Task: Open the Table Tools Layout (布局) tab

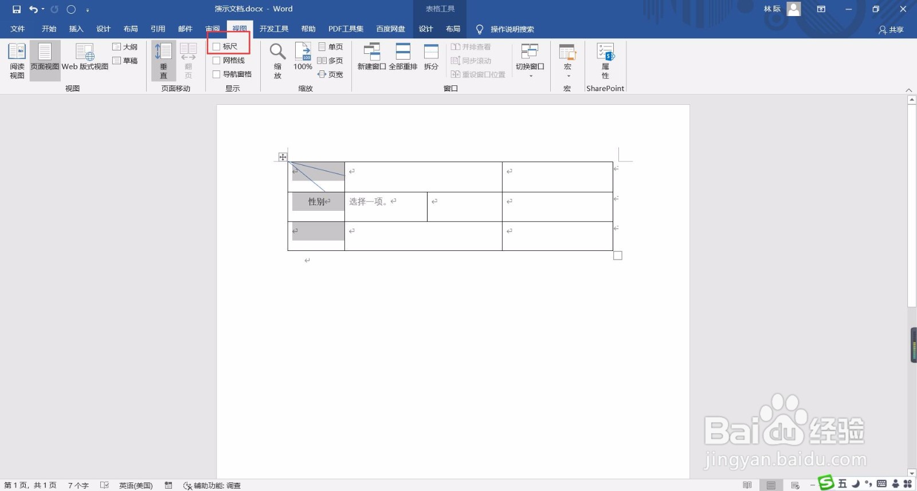Action: coord(453,29)
